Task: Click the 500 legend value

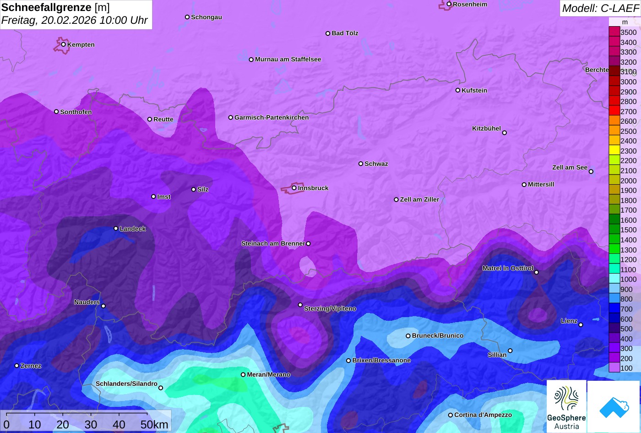Action: (626, 329)
